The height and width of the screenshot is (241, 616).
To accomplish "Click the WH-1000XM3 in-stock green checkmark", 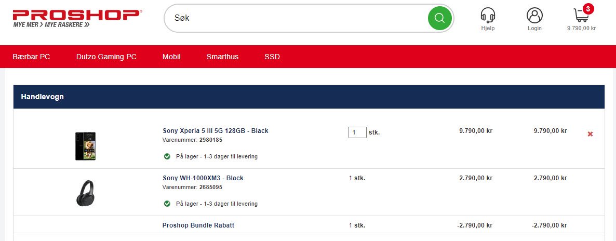I will click(167, 204).
